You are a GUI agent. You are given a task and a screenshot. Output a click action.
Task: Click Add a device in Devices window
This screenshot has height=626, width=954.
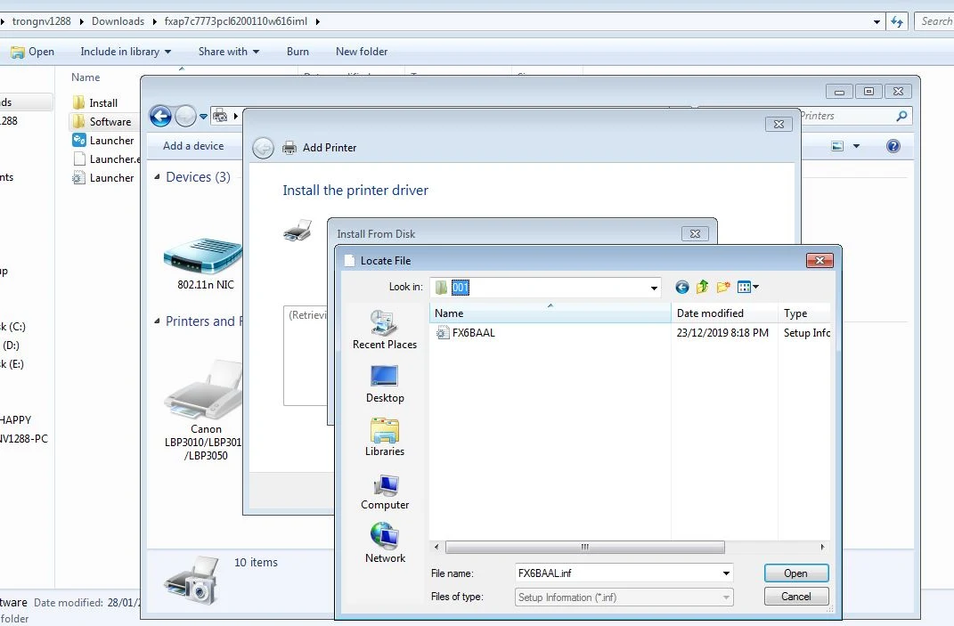click(193, 146)
